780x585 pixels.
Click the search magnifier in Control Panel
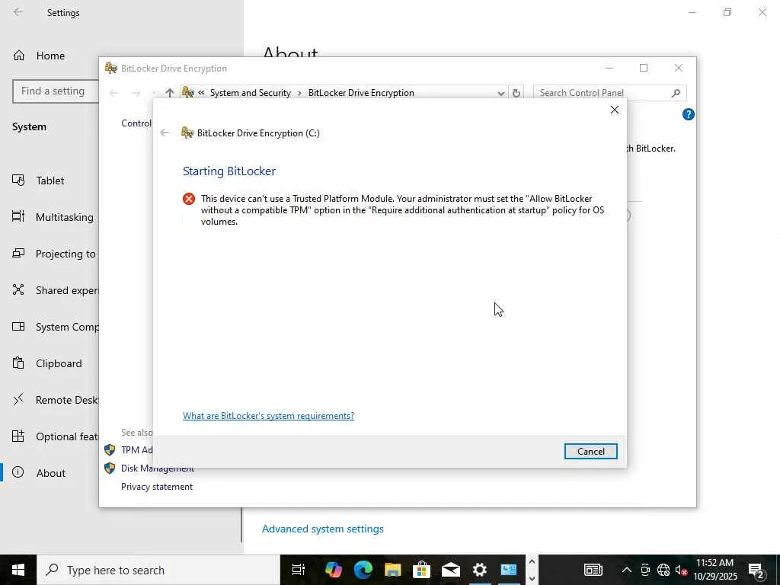pos(676,93)
